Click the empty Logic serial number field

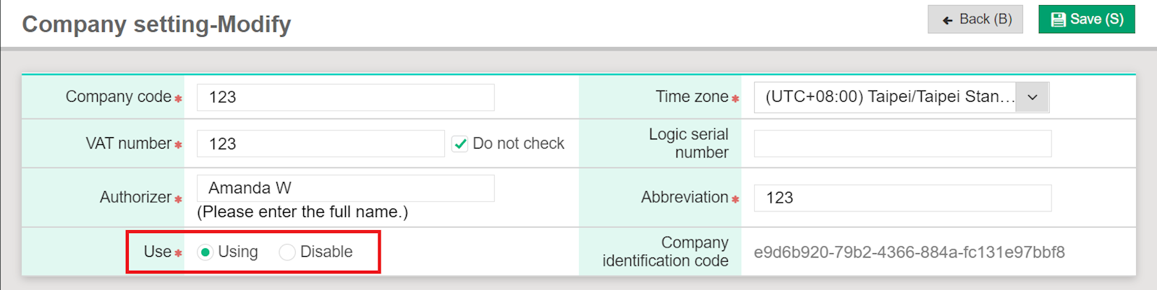click(902, 144)
